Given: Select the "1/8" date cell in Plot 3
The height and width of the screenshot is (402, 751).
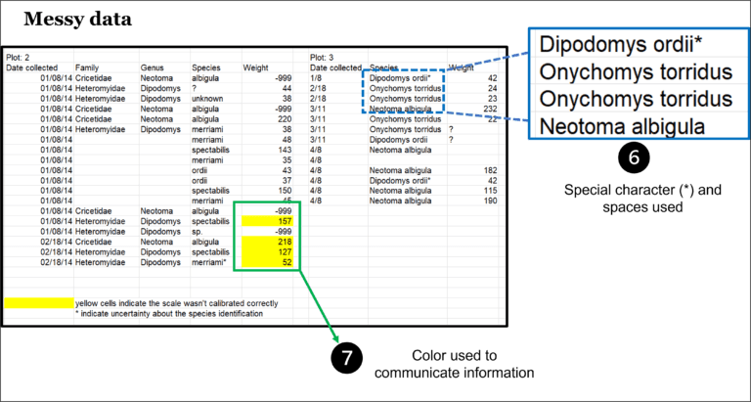Looking at the screenshot, I should tap(315, 78).
